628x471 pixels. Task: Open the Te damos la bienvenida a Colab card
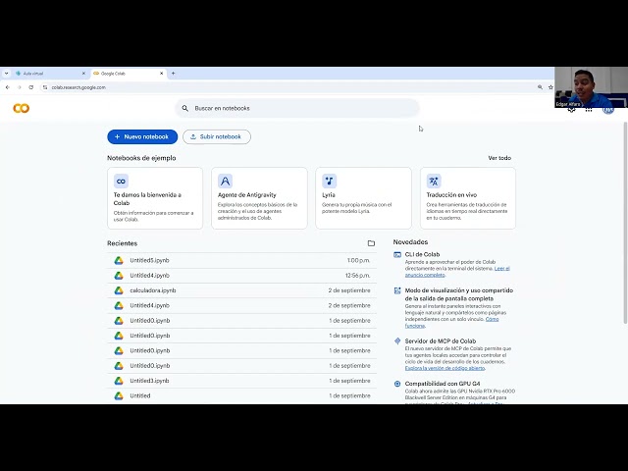pyautogui.click(x=155, y=198)
